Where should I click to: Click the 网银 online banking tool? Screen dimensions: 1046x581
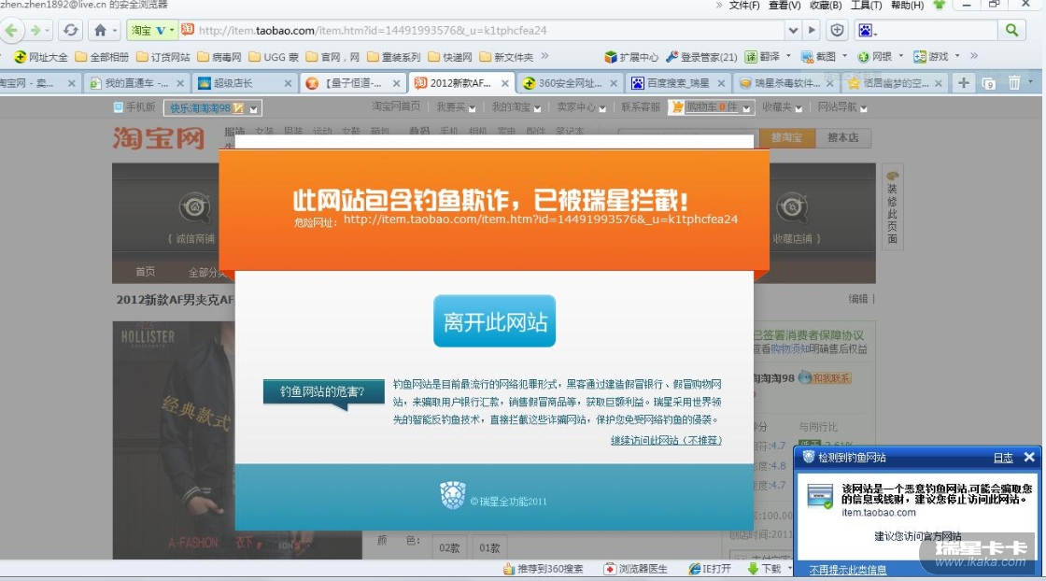[875, 57]
